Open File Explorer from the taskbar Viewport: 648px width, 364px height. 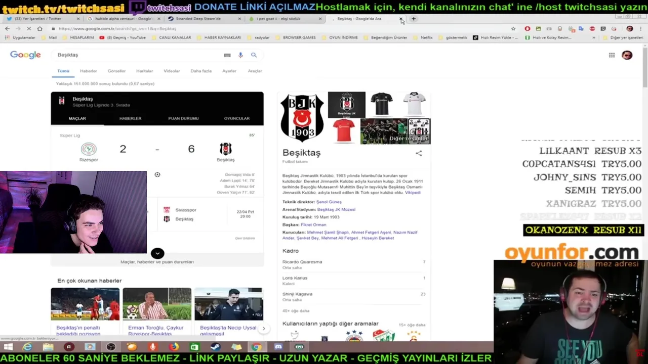[x=48, y=347]
